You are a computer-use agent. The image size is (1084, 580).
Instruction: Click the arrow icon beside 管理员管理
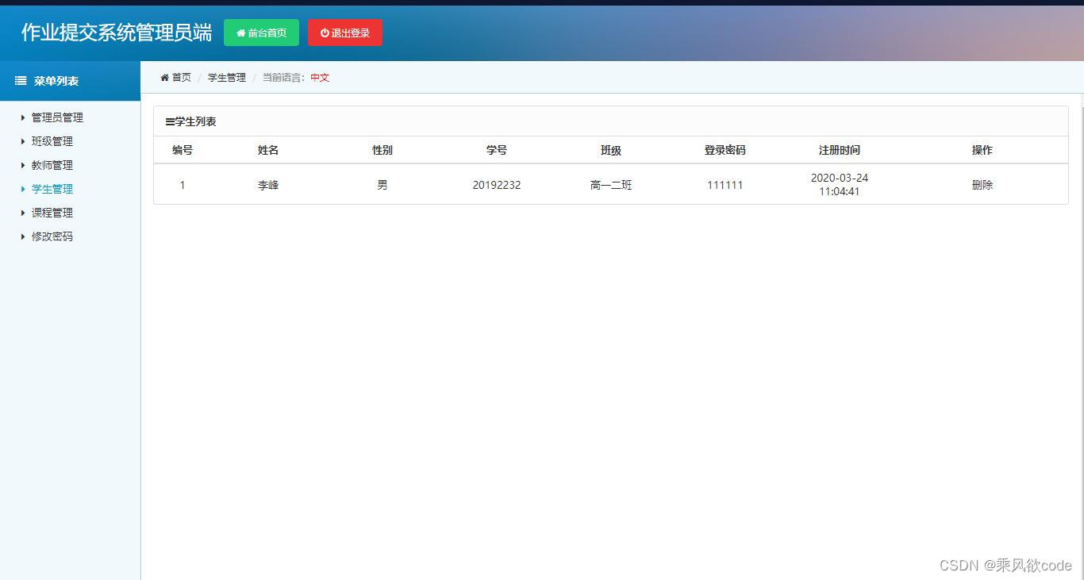click(21, 117)
